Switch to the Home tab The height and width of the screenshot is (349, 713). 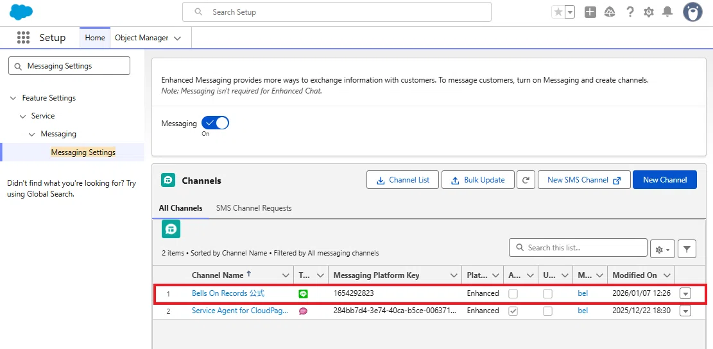coord(94,38)
